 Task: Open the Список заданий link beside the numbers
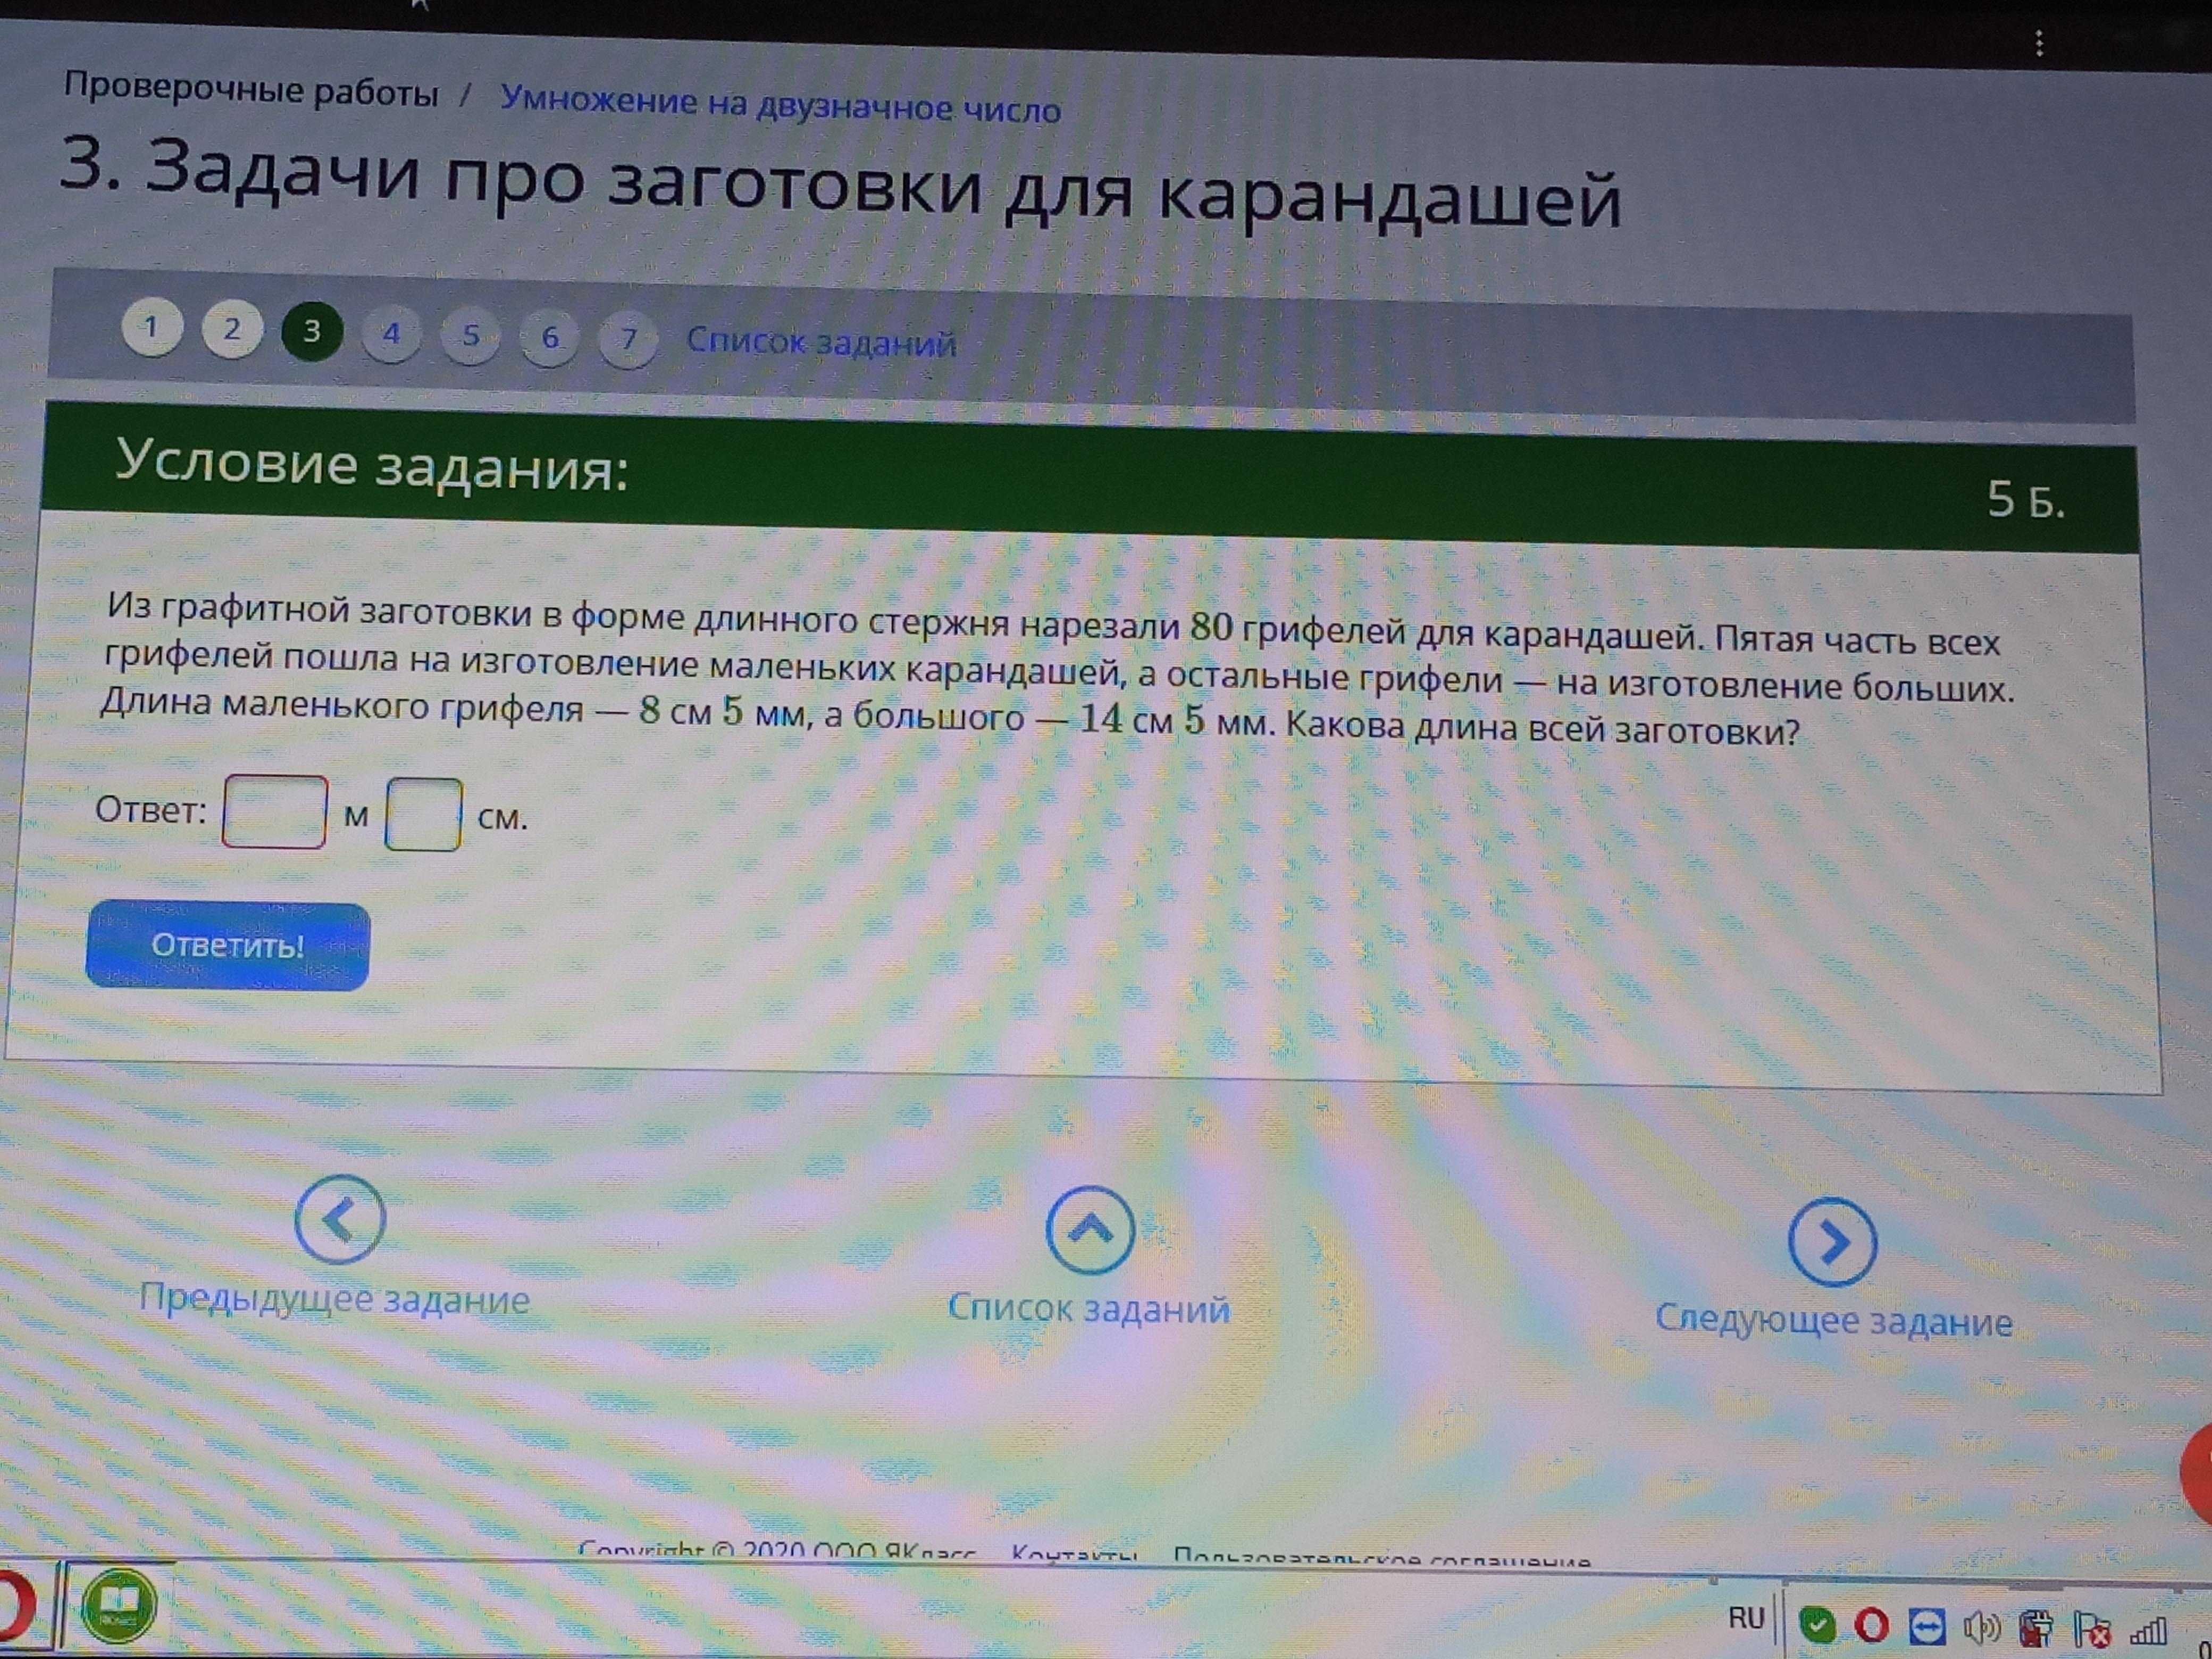(820, 343)
